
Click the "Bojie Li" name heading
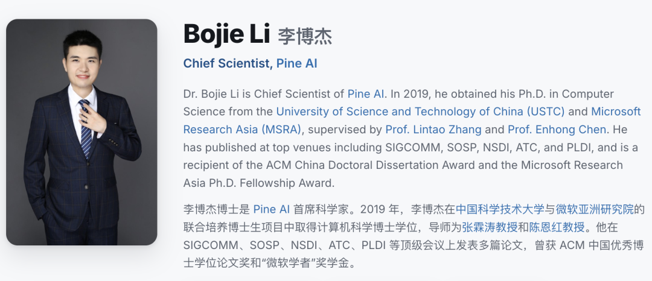226,34
